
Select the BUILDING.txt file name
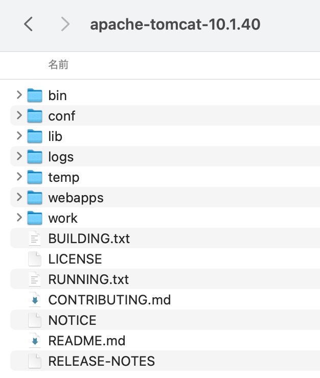pyautogui.click(x=89, y=239)
